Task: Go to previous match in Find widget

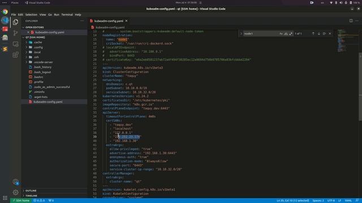Action: click(x=313, y=34)
